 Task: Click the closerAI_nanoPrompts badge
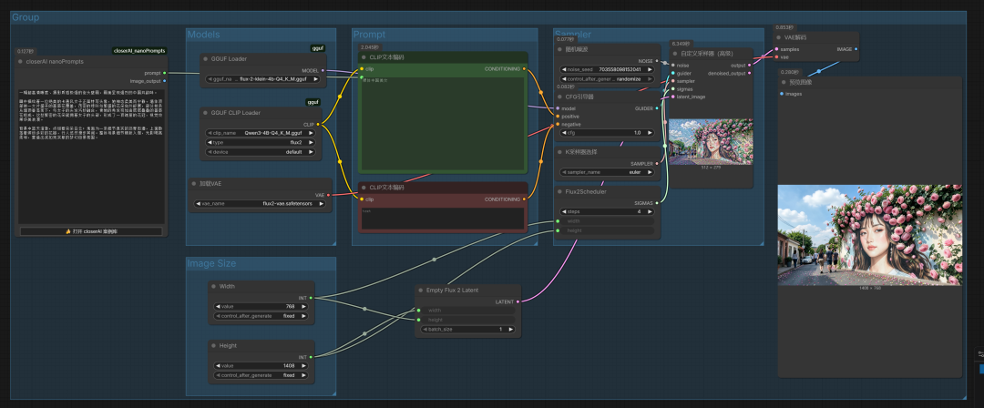point(140,51)
